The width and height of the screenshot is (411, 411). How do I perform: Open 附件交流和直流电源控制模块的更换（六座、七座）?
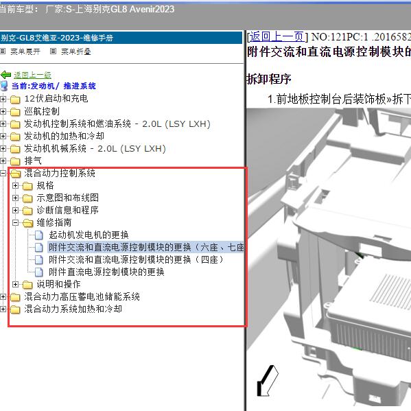(x=146, y=247)
